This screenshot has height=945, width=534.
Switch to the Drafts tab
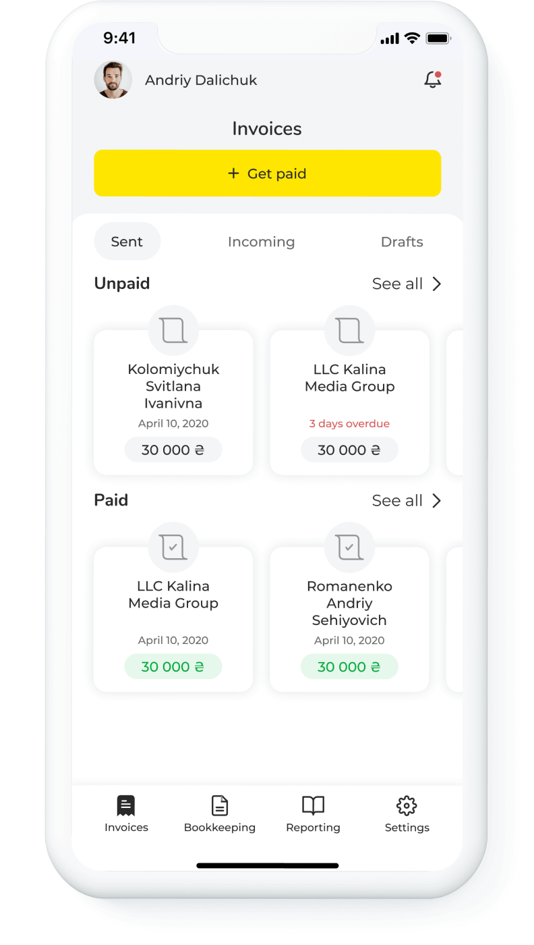coord(402,242)
